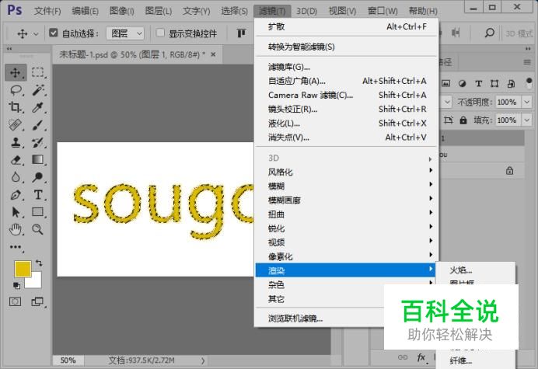The height and width of the screenshot is (369, 538).
Task: Swap foreground and background colors
Action: 39,263
